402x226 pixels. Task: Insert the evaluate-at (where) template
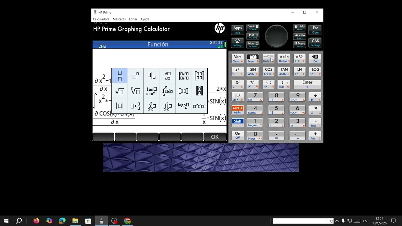point(151,76)
